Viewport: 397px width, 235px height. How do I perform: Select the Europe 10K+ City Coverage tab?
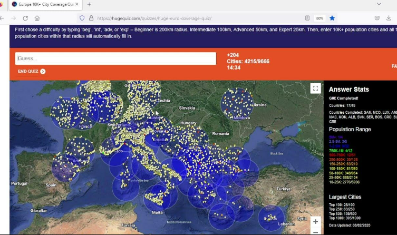tap(45, 5)
